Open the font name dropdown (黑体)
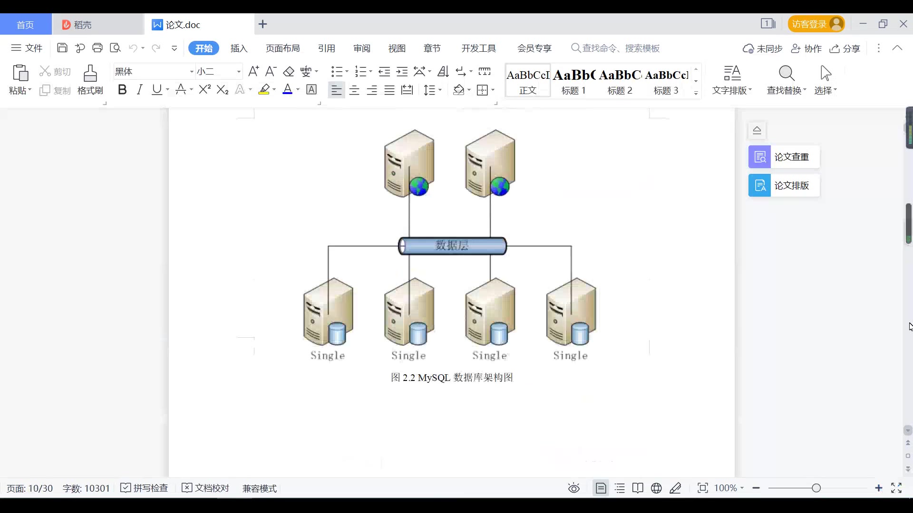 click(x=192, y=72)
